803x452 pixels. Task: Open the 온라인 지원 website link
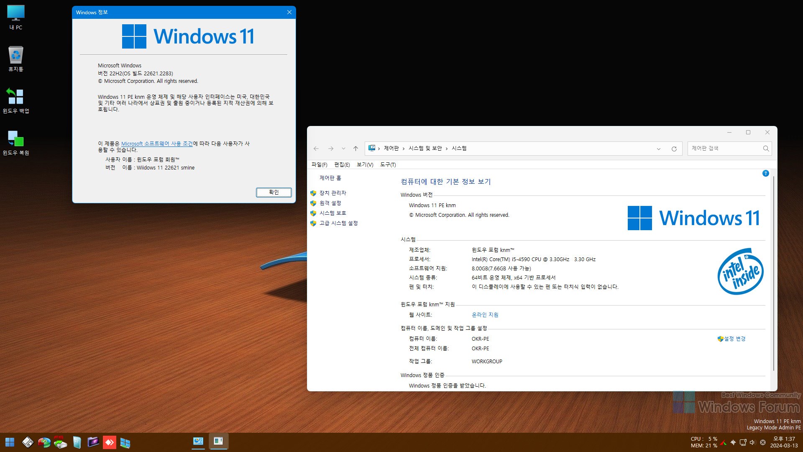[x=485, y=315]
